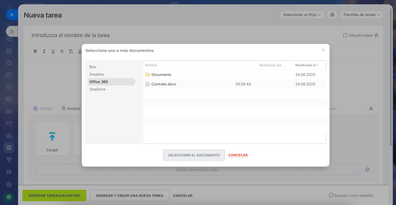Sort files by Nombre column
This screenshot has height=205, width=396.
pos(151,65)
